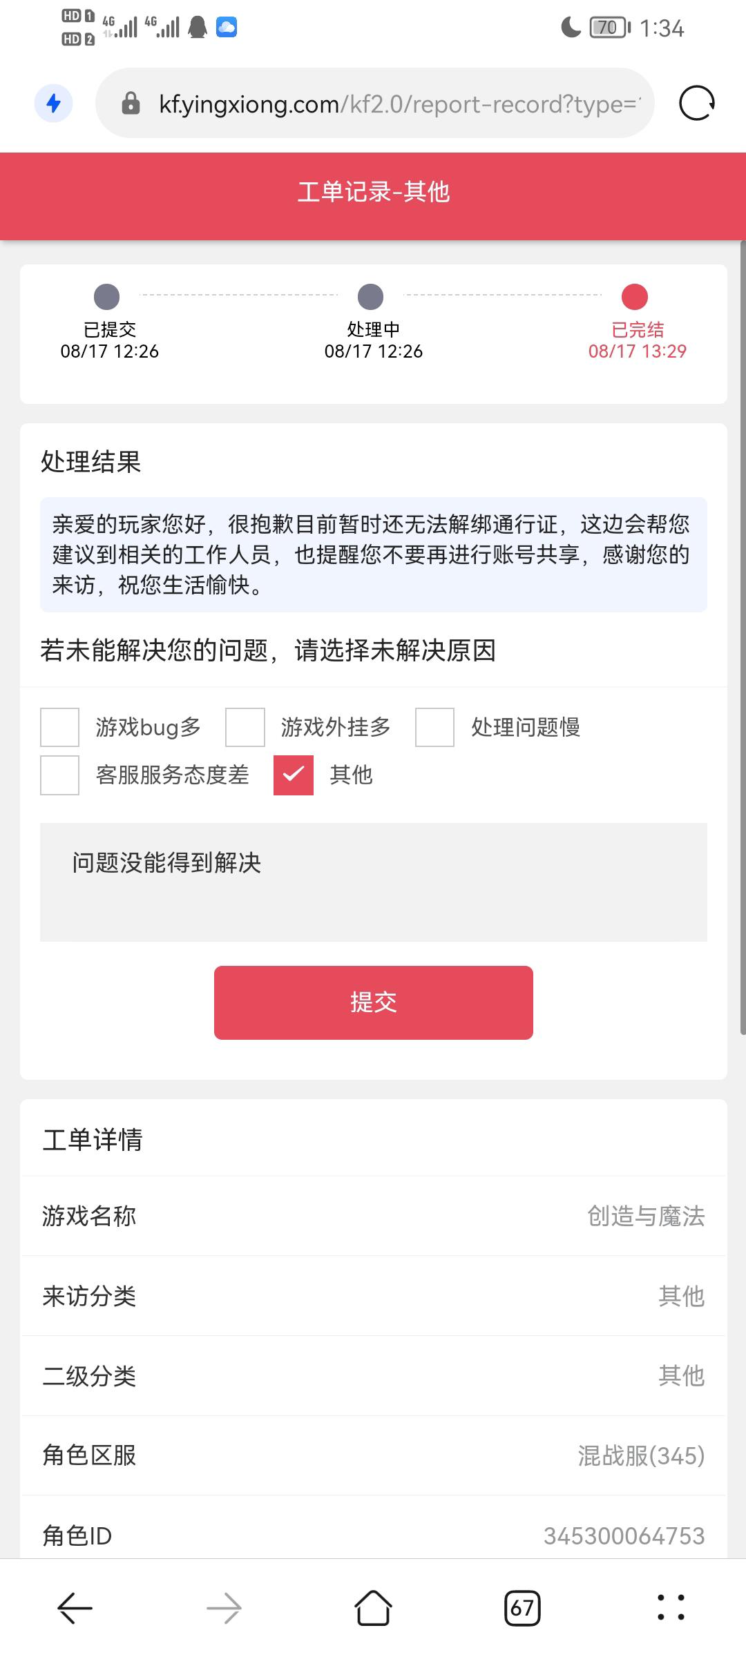Tap the kf.yingxiong.com address bar
Viewport: 746px width, 1657px height.
click(375, 104)
